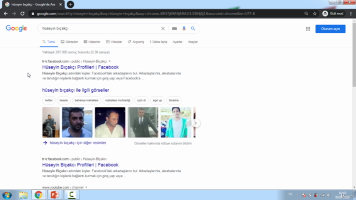Click the zoom magnifier icon in address bar
Screen dimensions: 356x200
(306, 13)
